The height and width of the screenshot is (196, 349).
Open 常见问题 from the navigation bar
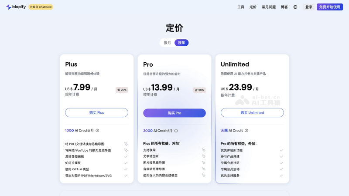coord(269,7)
